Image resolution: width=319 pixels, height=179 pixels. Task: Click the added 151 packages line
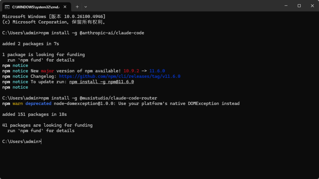[x=35, y=114]
